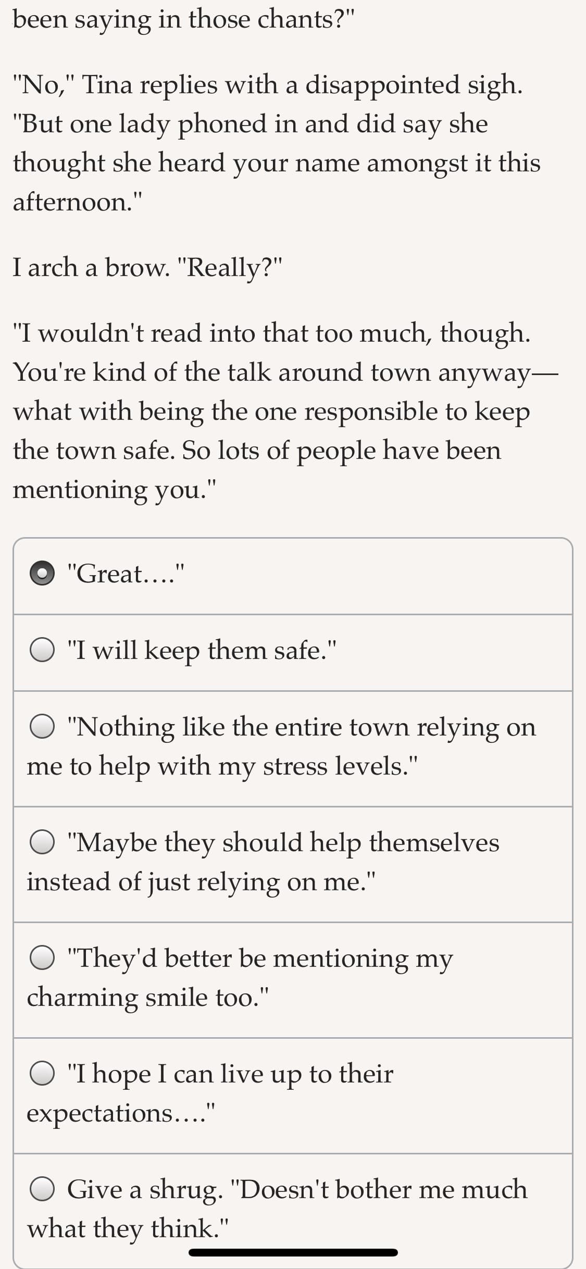
Task: Tap the sentence "I wouldn't read into that too much"
Action: 271,333
